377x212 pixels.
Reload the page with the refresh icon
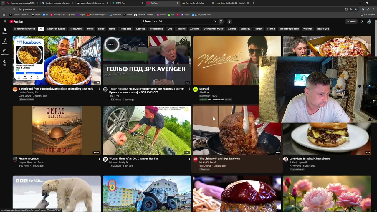[14, 9]
